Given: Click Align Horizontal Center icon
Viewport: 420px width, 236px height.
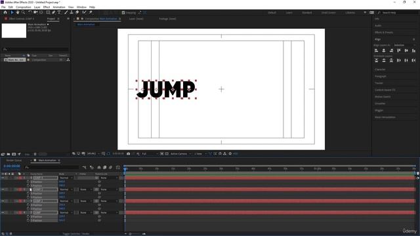Looking at the screenshot, I should point(384,50).
